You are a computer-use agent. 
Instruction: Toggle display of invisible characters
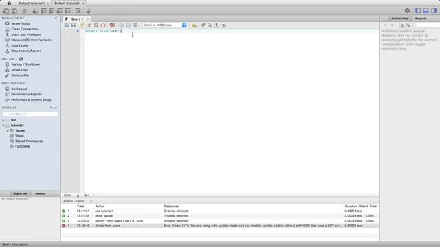217,25
